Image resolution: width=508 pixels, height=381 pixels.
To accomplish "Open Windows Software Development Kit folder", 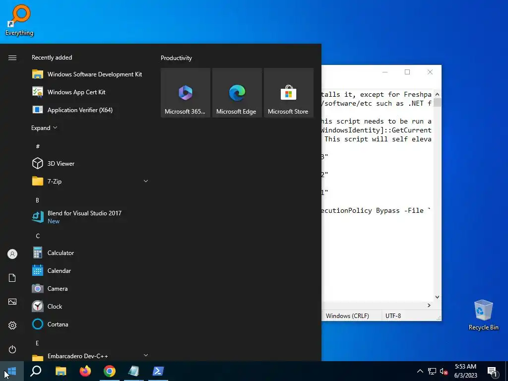I will point(90,74).
